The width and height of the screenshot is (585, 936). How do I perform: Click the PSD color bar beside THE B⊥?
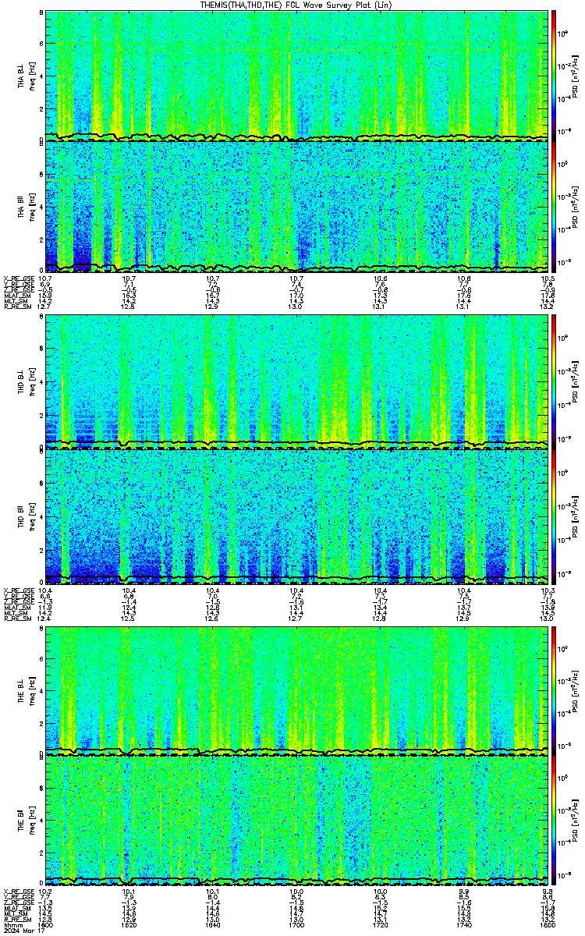554,690
